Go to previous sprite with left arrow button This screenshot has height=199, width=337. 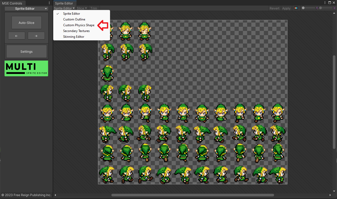click(17, 36)
